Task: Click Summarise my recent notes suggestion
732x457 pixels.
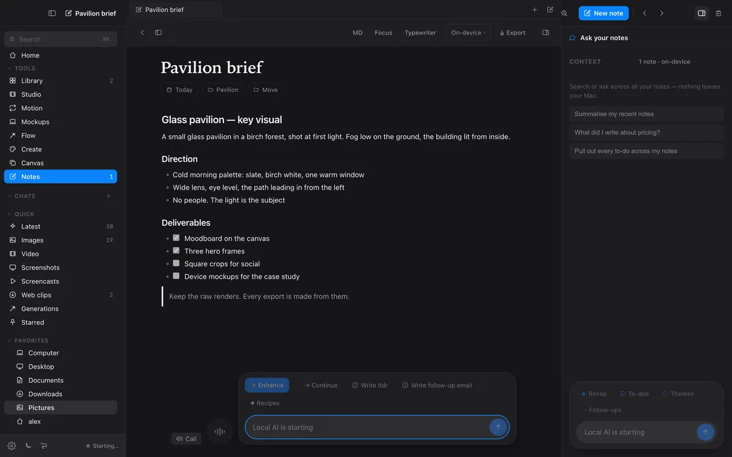Action: (x=647, y=114)
